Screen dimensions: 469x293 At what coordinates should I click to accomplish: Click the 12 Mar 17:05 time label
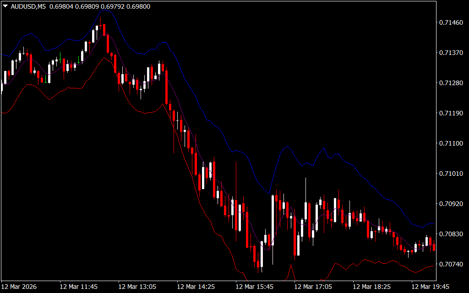click(x=313, y=287)
